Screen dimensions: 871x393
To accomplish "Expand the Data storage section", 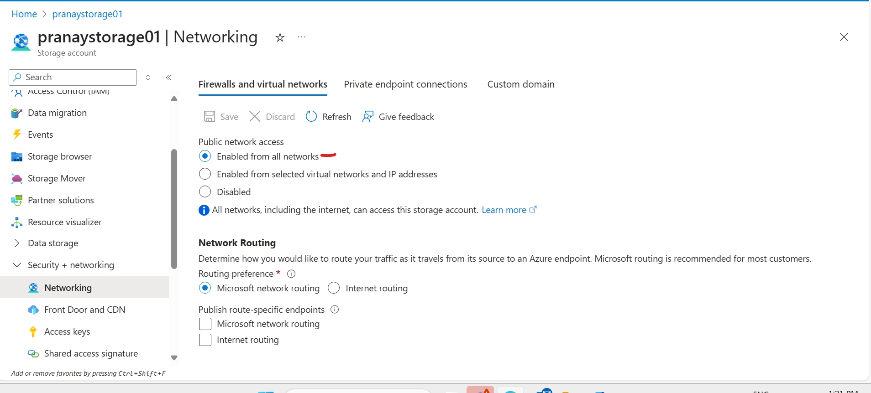I will click(x=17, y=243).
